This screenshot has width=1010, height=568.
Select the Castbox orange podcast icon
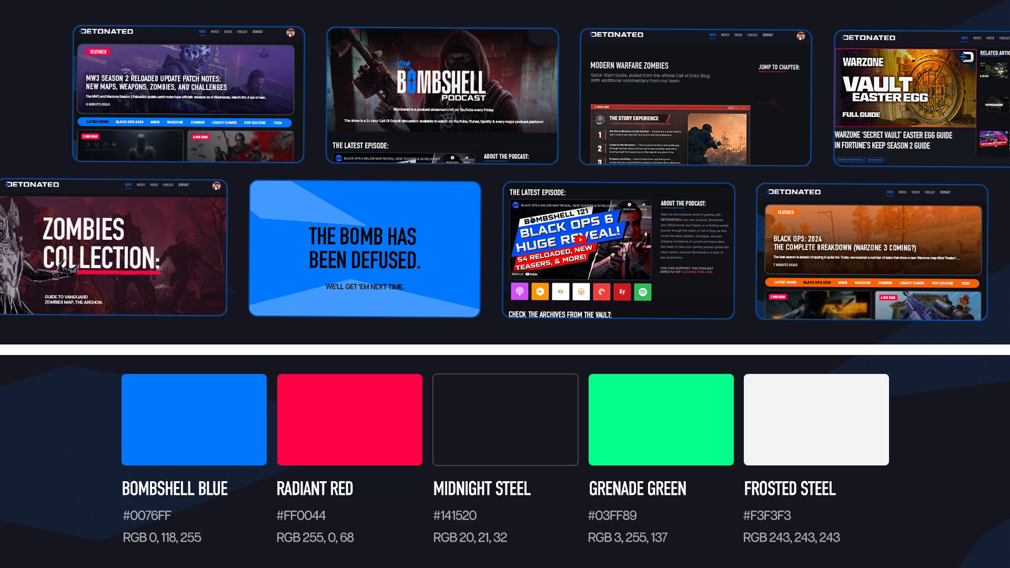[x=540, y=291]
